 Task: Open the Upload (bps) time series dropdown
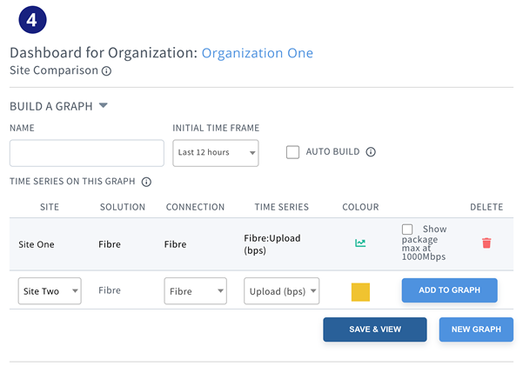point(281,291)
